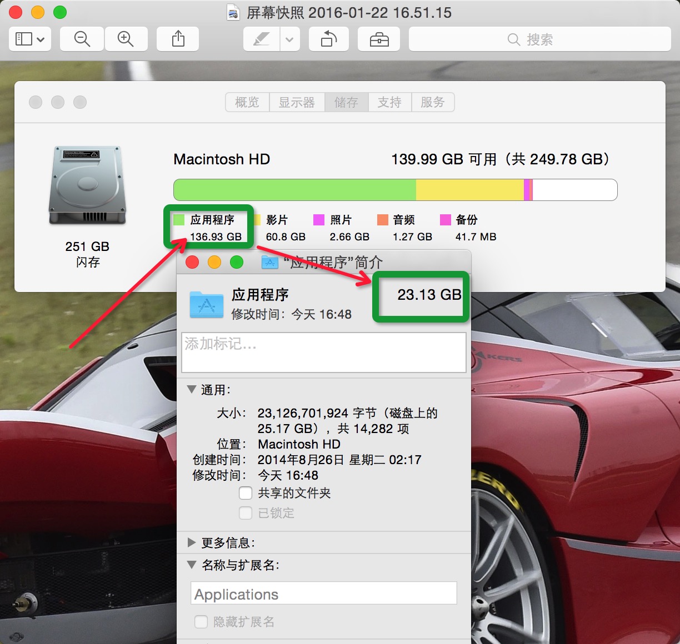Rotate the image with rotate icon
Viewport: 680px width, 644px height.
tap(329, 39)
